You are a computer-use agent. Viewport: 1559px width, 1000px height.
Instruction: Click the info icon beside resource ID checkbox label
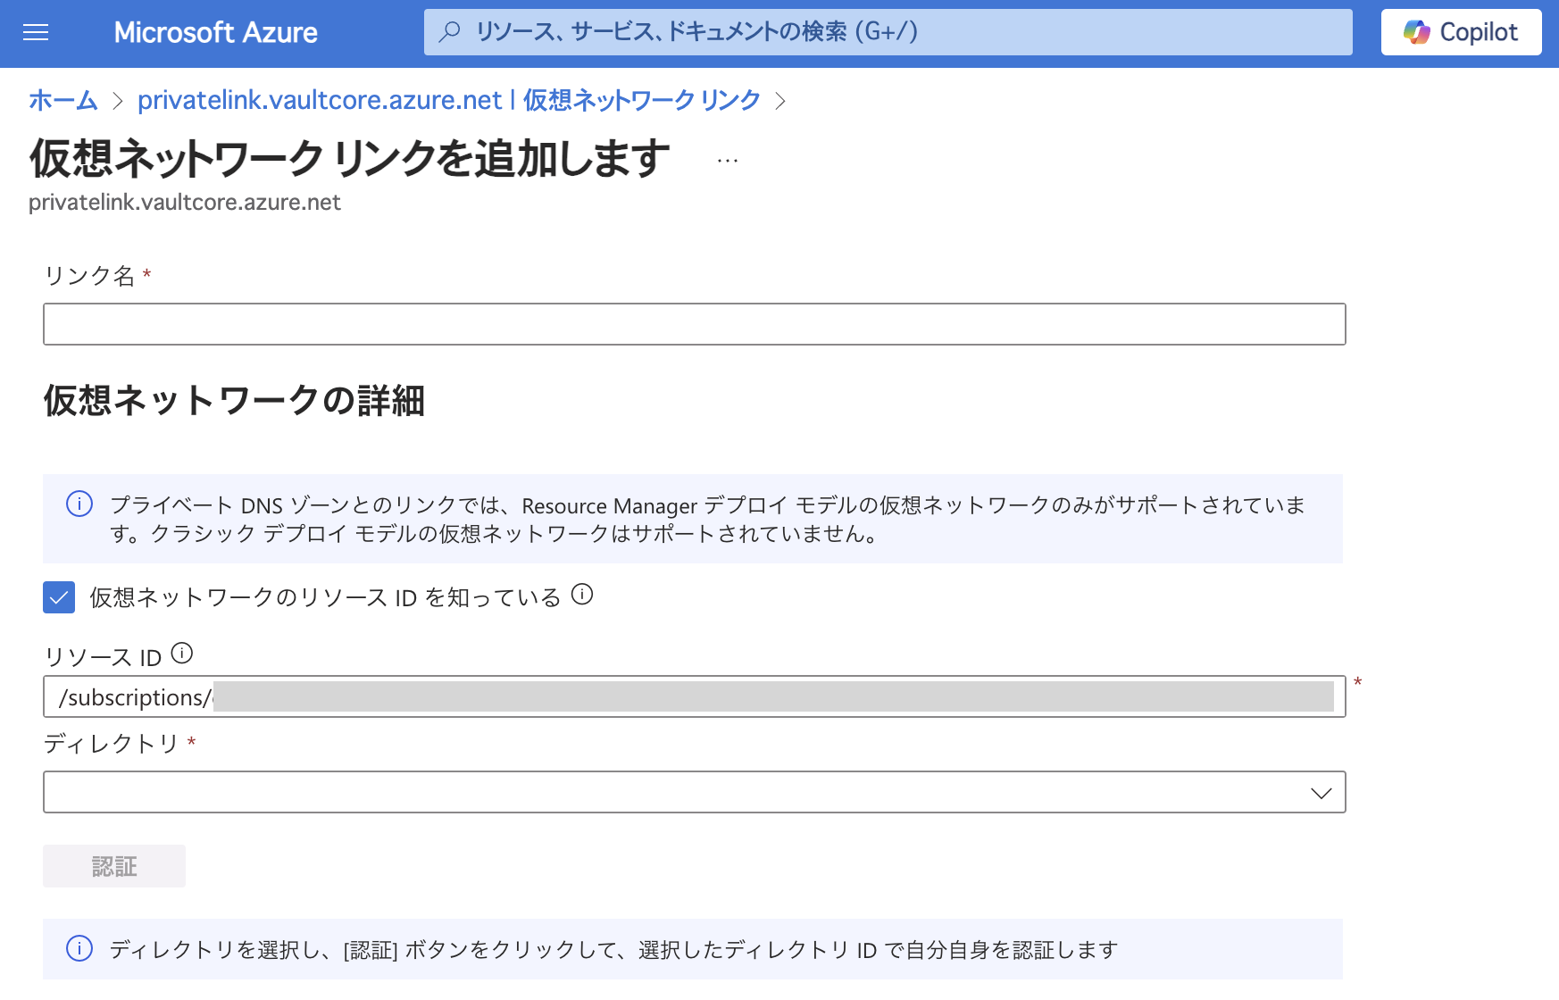click(582, 595)
